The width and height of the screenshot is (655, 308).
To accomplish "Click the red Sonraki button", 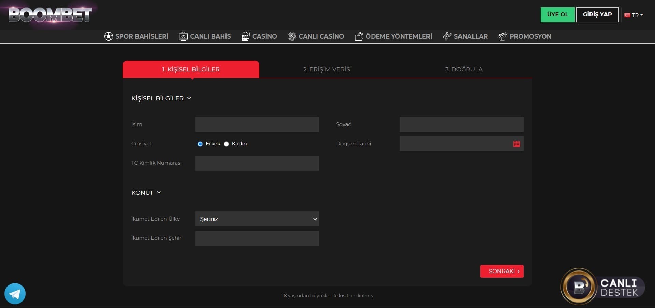I will 501,271.
